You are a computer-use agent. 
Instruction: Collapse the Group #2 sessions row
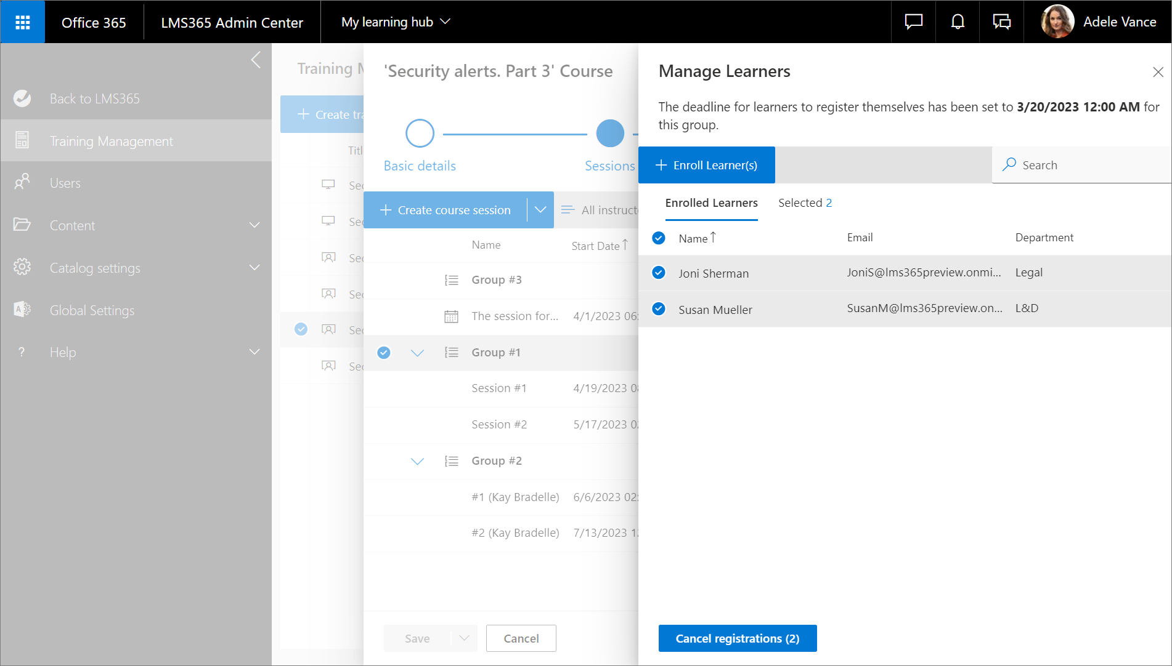pyautogui.click(x=417, y=461)
